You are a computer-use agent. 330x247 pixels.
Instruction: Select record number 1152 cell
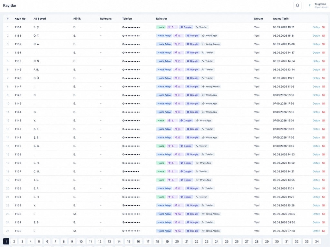(x=18, y=44)
